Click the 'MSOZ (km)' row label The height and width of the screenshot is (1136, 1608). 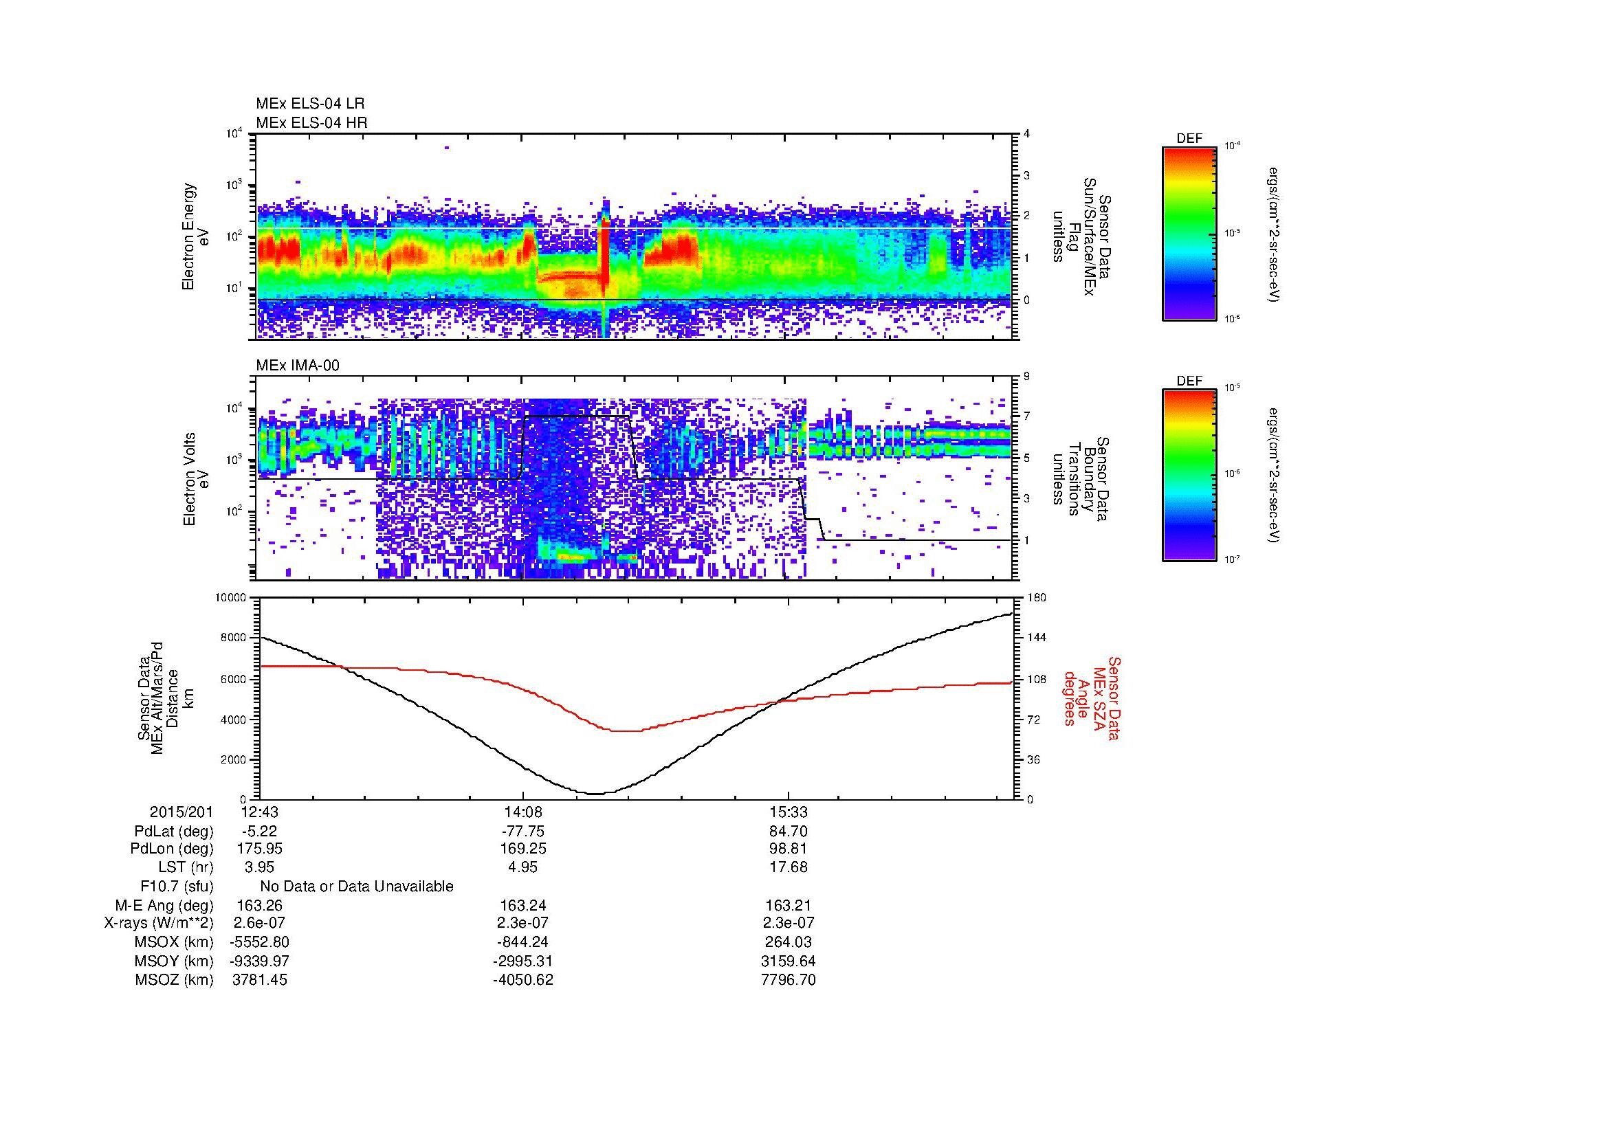(174, 981)
